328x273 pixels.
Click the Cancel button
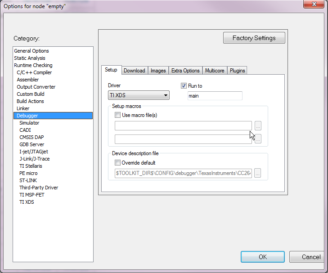click(310, 257)
